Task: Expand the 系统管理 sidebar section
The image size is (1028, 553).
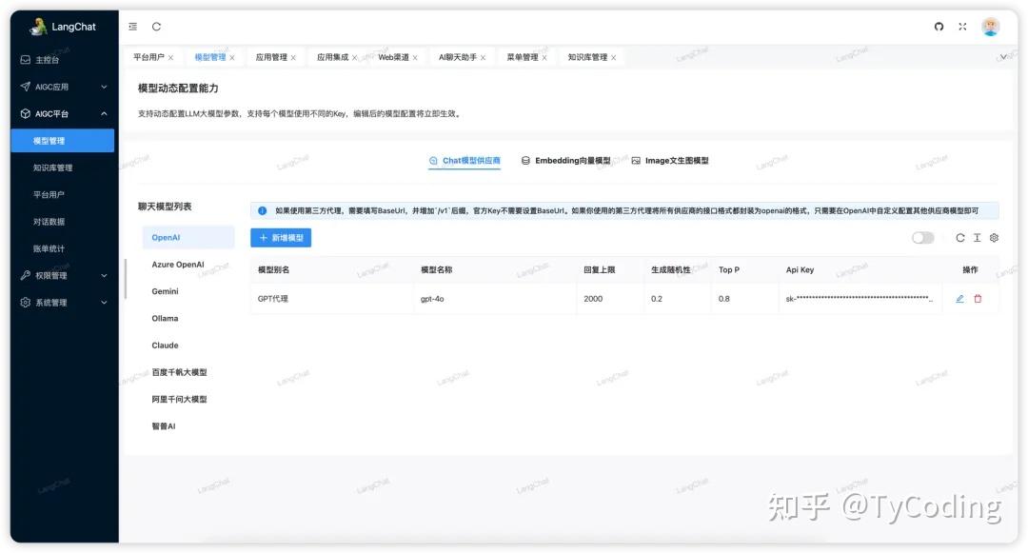Action: click(x=52, y=303)
